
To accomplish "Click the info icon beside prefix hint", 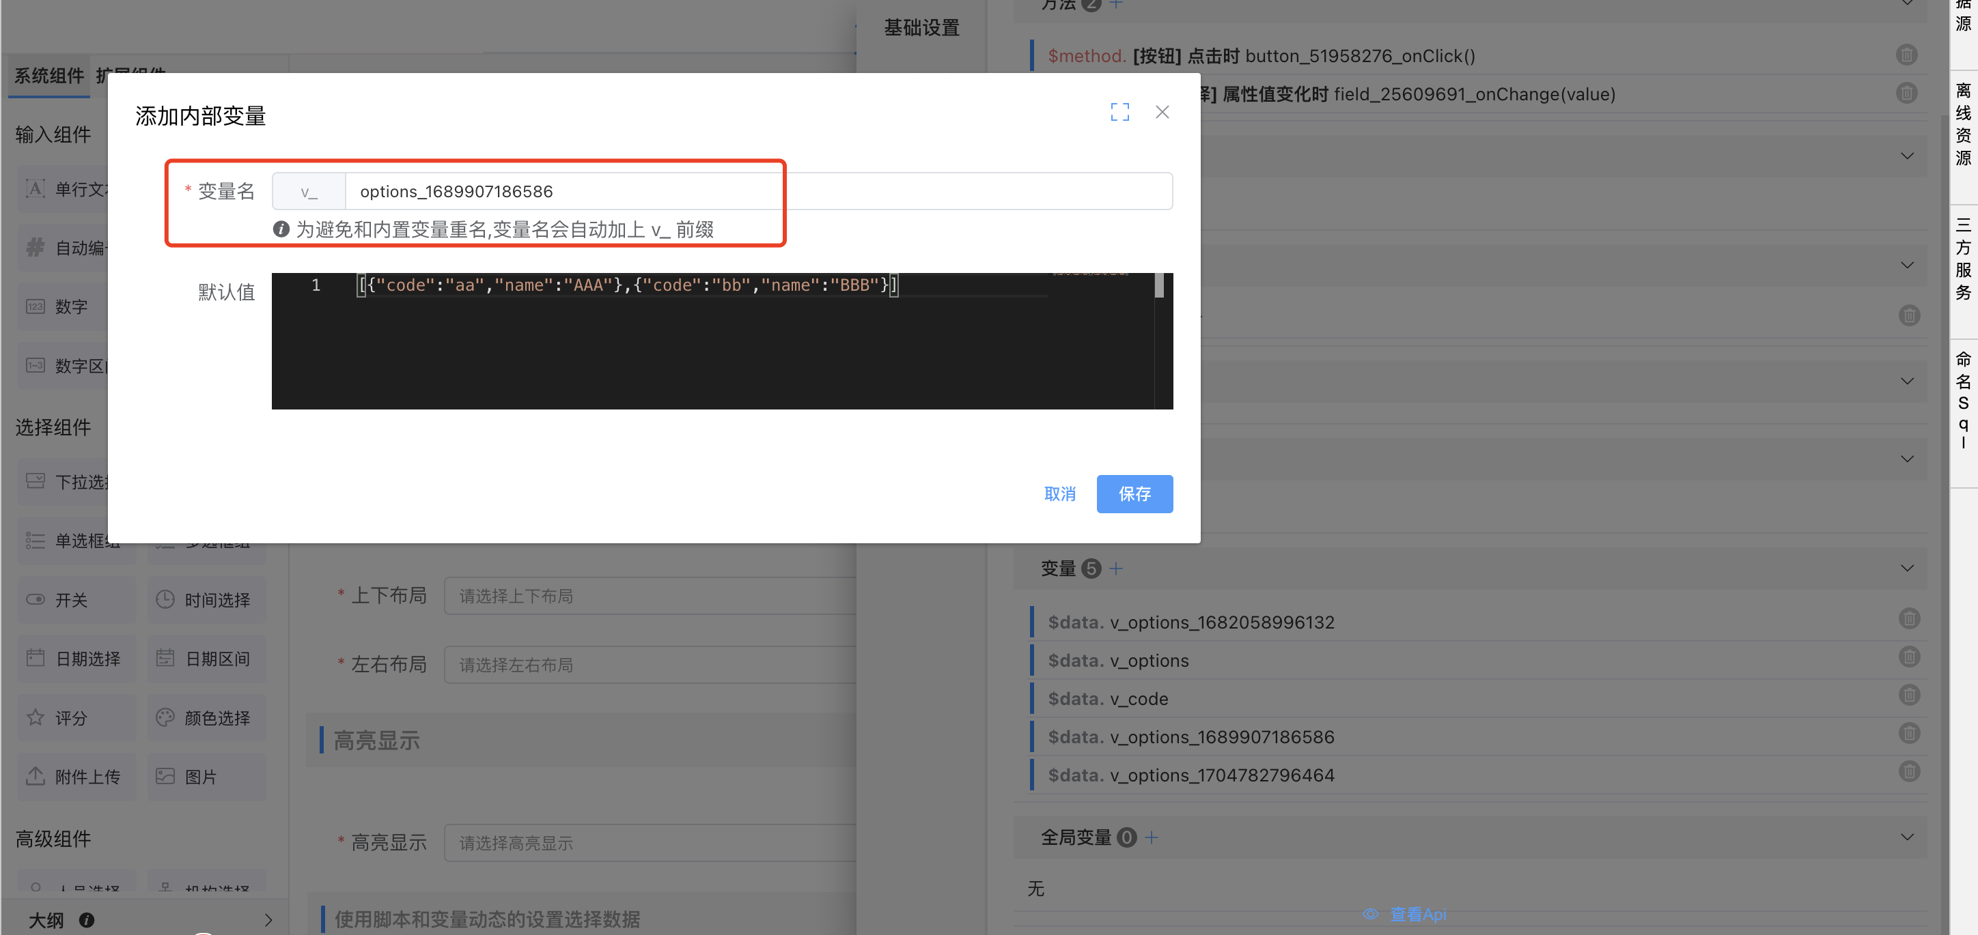I will click(281, 229).
